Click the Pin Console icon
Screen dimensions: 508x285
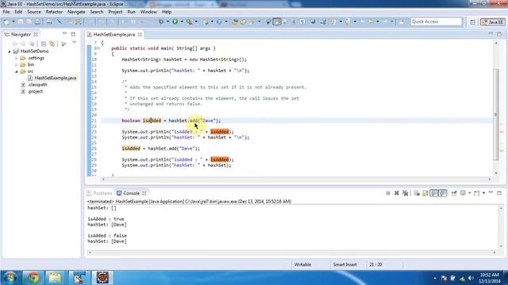click(x=454, y=193)
